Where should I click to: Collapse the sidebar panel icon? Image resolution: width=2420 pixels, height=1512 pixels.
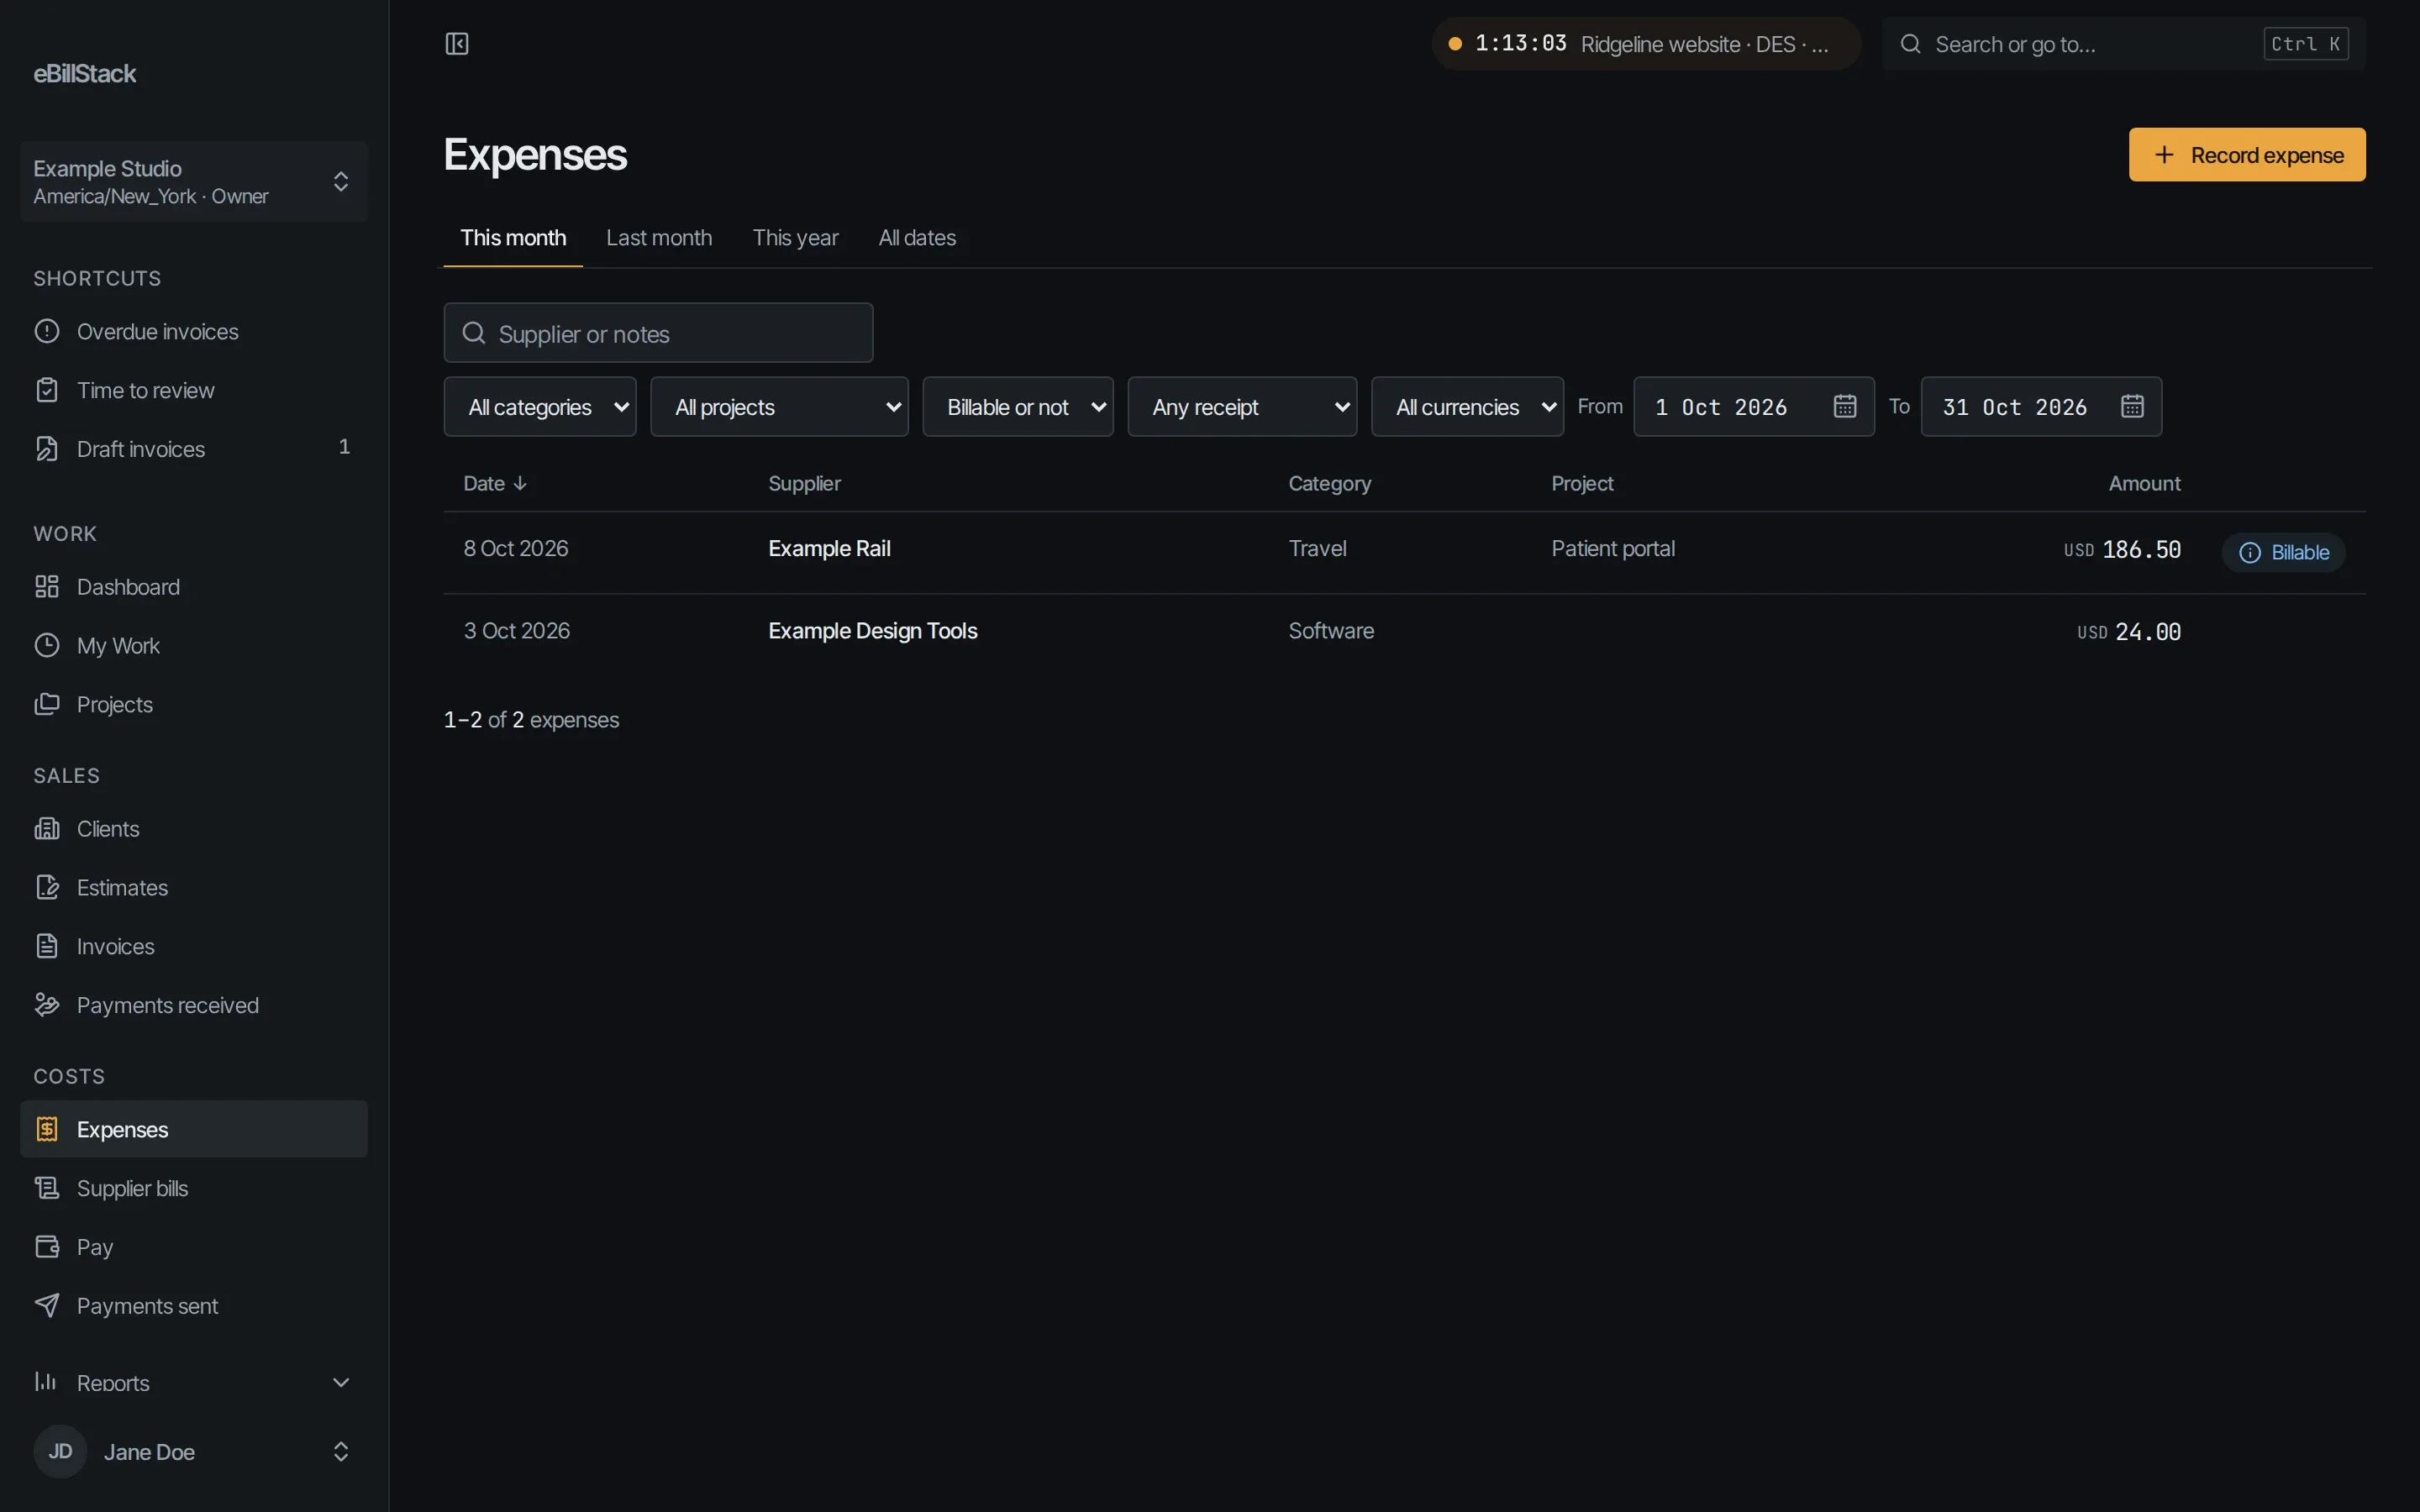(457, 44)
